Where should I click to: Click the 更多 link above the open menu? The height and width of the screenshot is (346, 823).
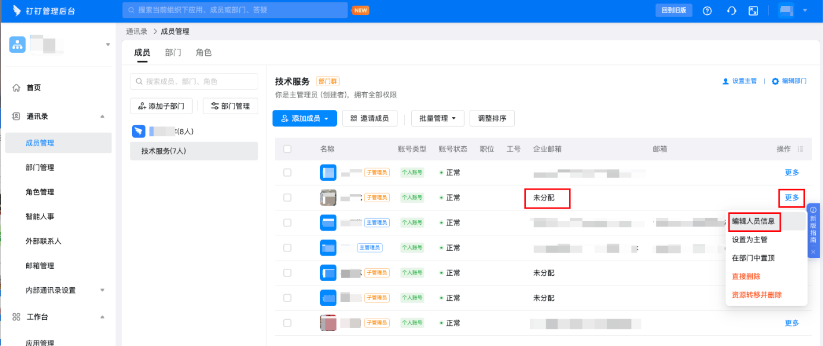791,197
